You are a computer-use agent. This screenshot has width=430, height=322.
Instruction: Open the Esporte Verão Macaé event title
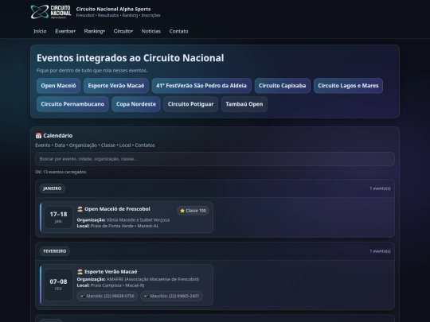(111, 272)
